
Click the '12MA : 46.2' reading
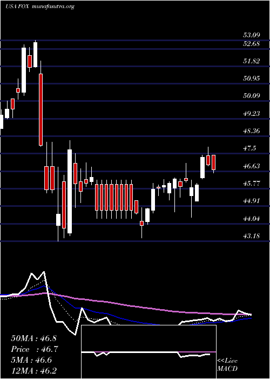tap(33, 371)
